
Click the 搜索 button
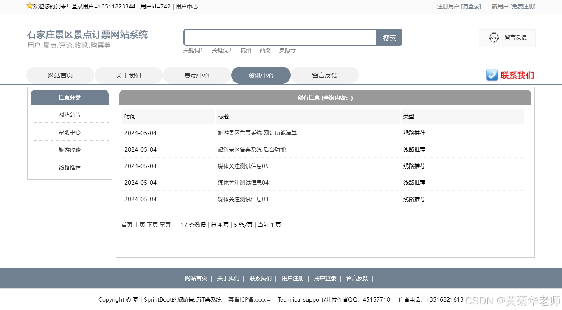(389, 38)
